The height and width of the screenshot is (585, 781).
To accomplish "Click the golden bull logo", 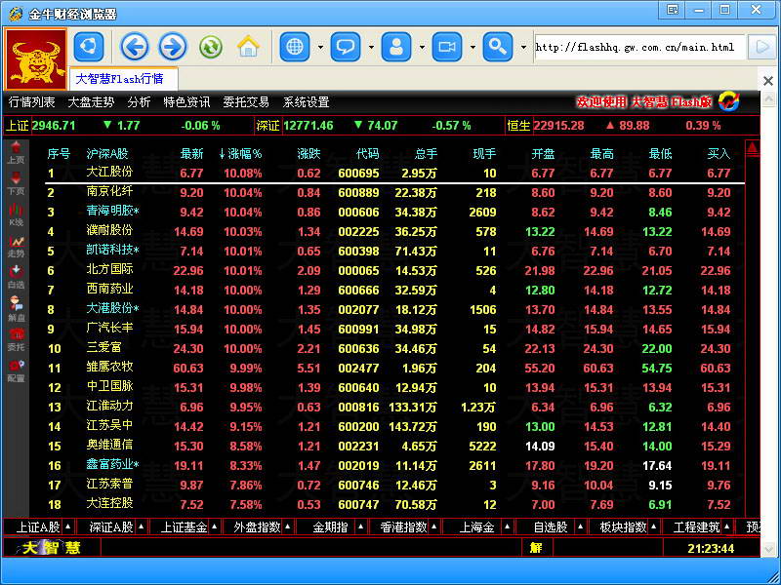I will click(36, 59).
